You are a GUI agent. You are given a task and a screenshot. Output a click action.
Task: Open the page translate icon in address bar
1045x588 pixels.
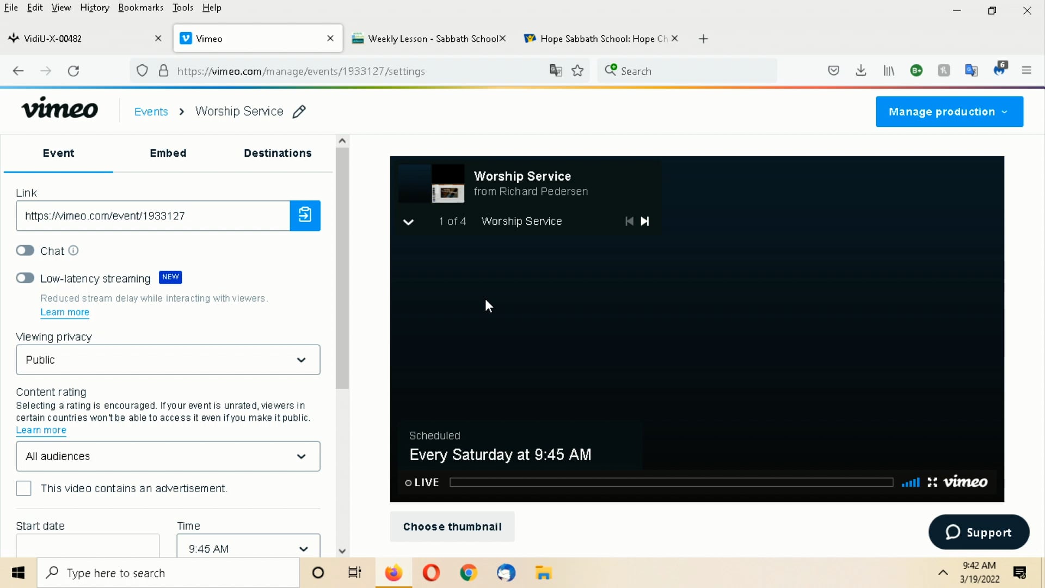556,71
